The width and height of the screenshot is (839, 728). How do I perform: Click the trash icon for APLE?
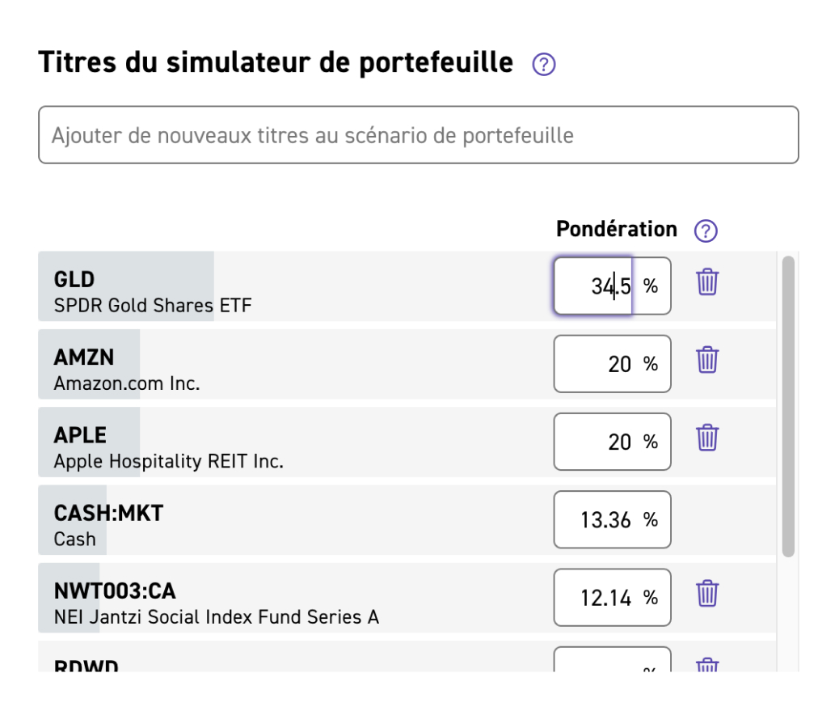pyautogui.click(x=707, y=441)
